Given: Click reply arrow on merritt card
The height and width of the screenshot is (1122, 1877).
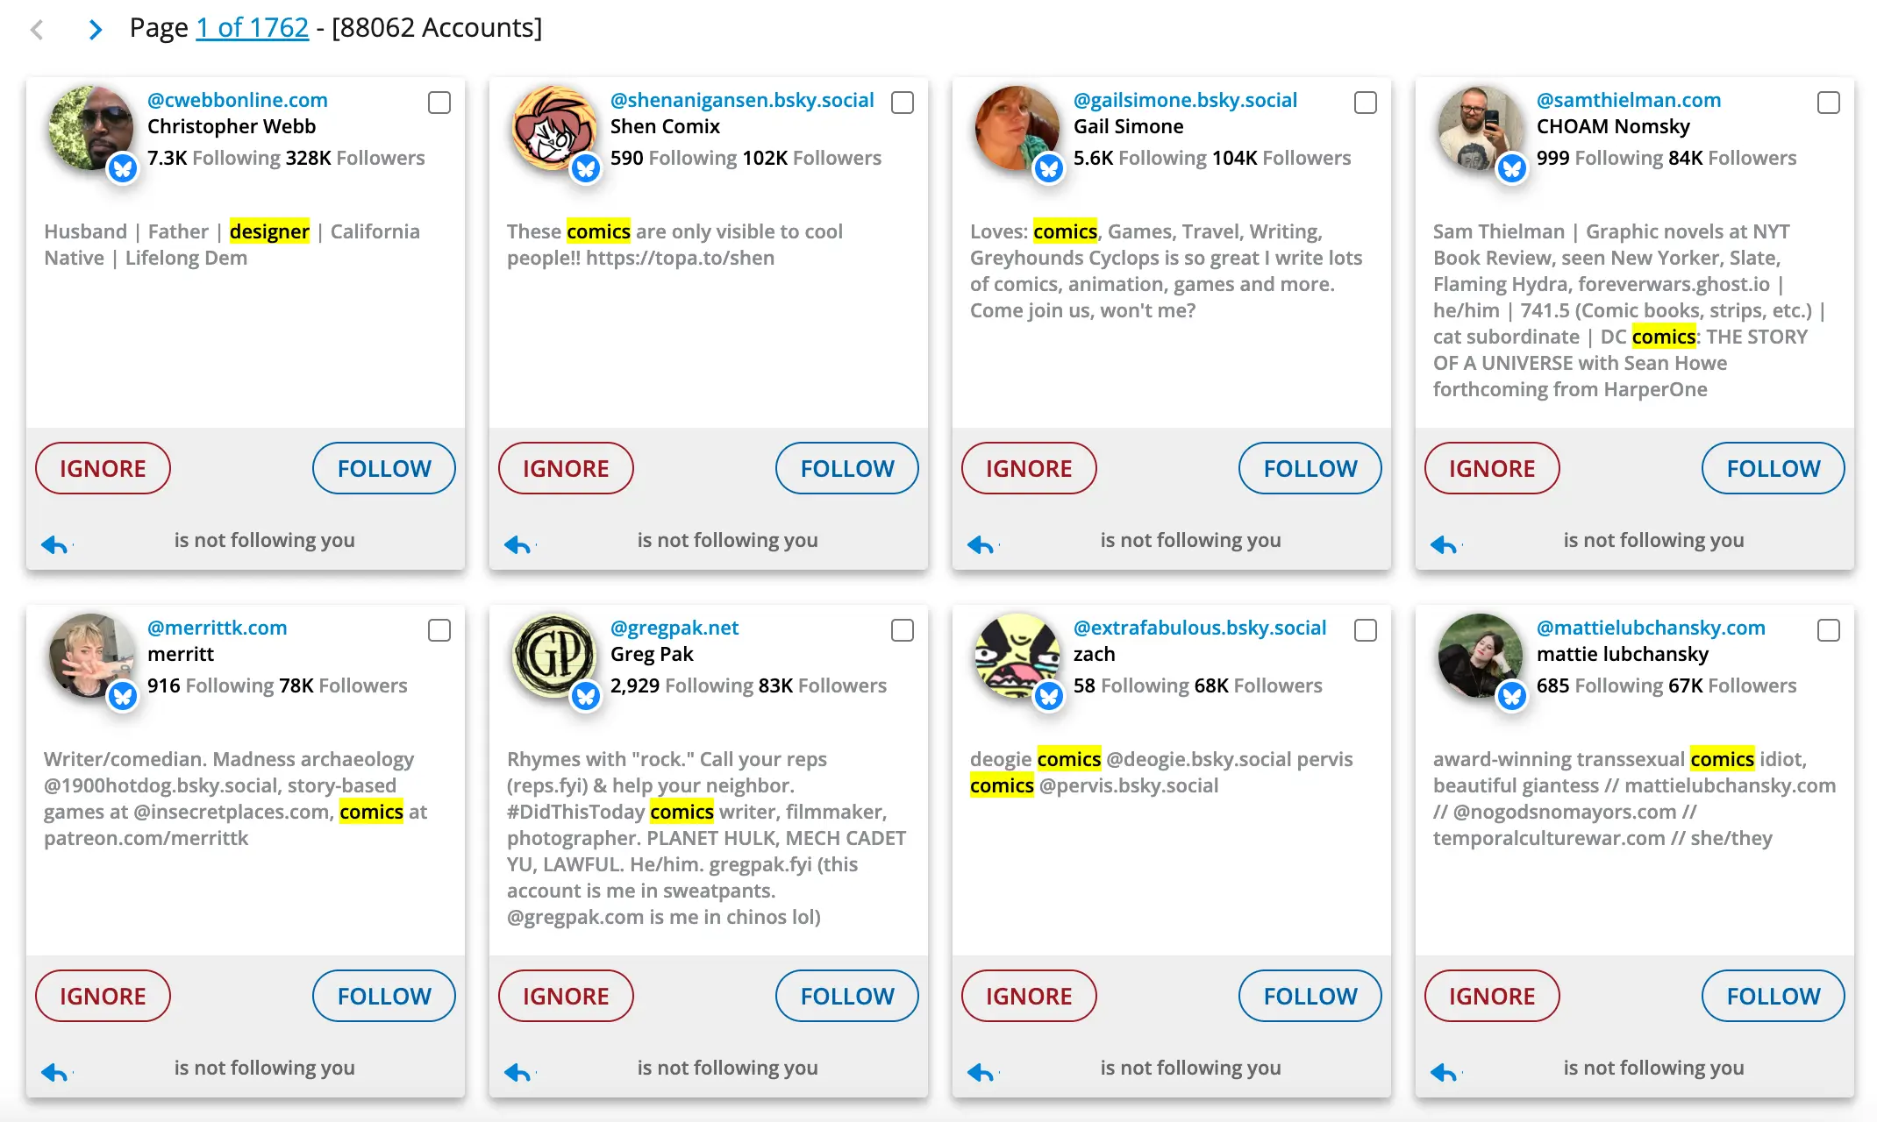Looking at the screenshot, I should click(54, 1073).
